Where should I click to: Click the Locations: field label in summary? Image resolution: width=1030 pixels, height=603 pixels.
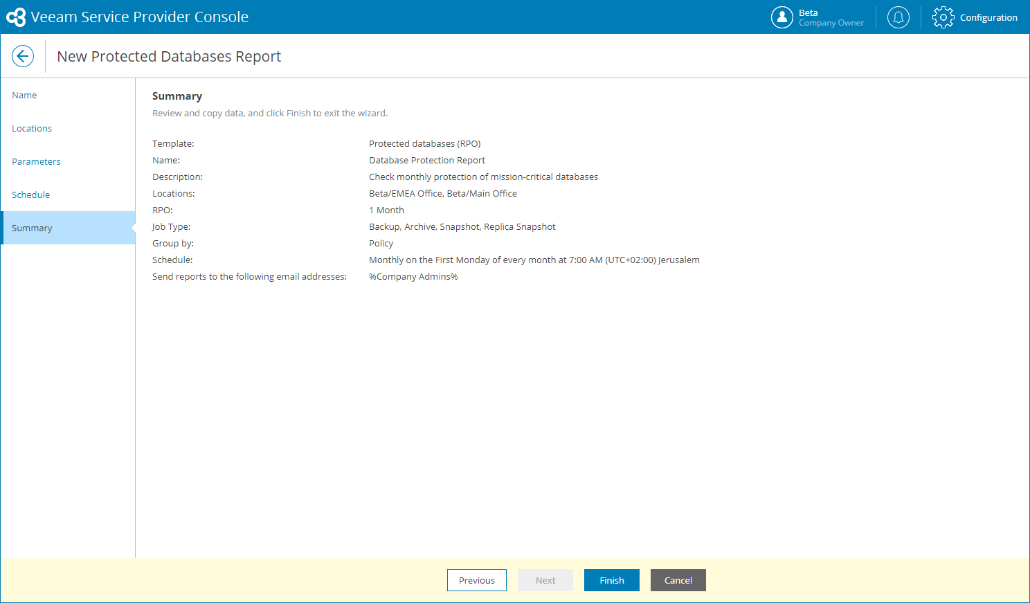[x=174, y=193]
